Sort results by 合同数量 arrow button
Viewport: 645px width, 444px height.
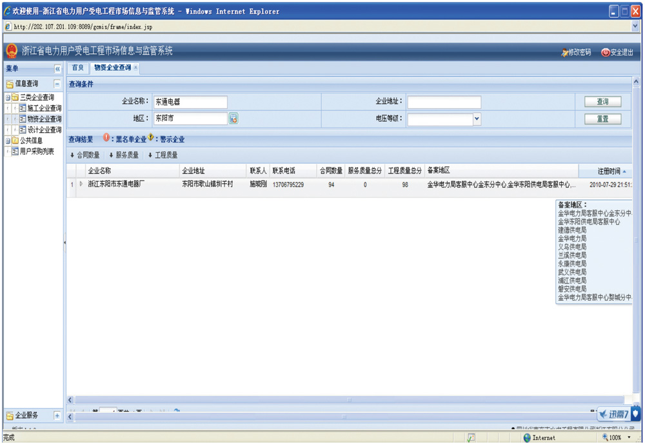(x=72, y=155)
